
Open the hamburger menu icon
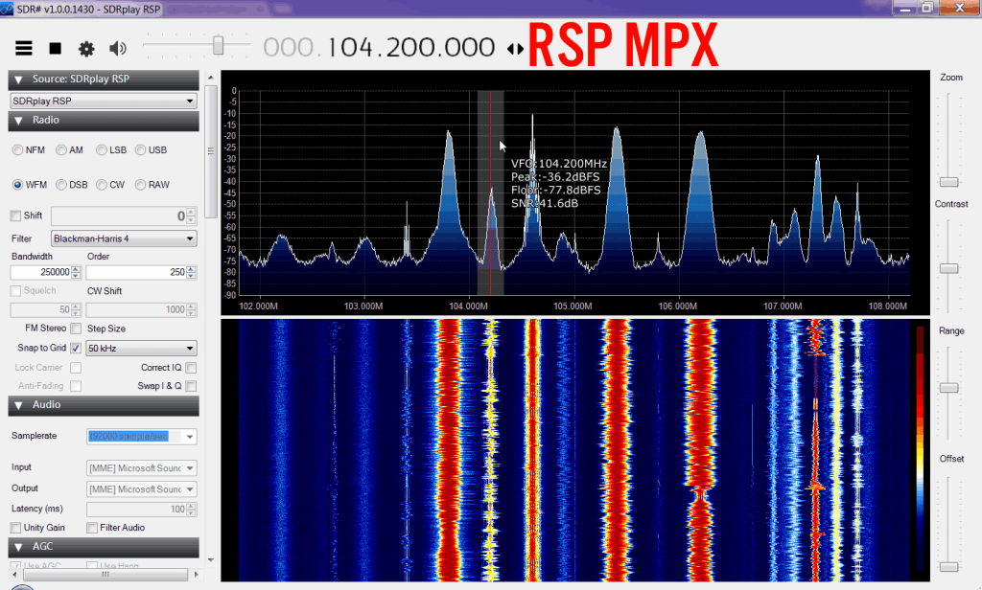click(x=24, y=48)
